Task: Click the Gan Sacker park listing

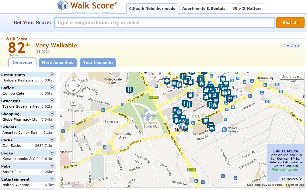Action: click(28, 146)
